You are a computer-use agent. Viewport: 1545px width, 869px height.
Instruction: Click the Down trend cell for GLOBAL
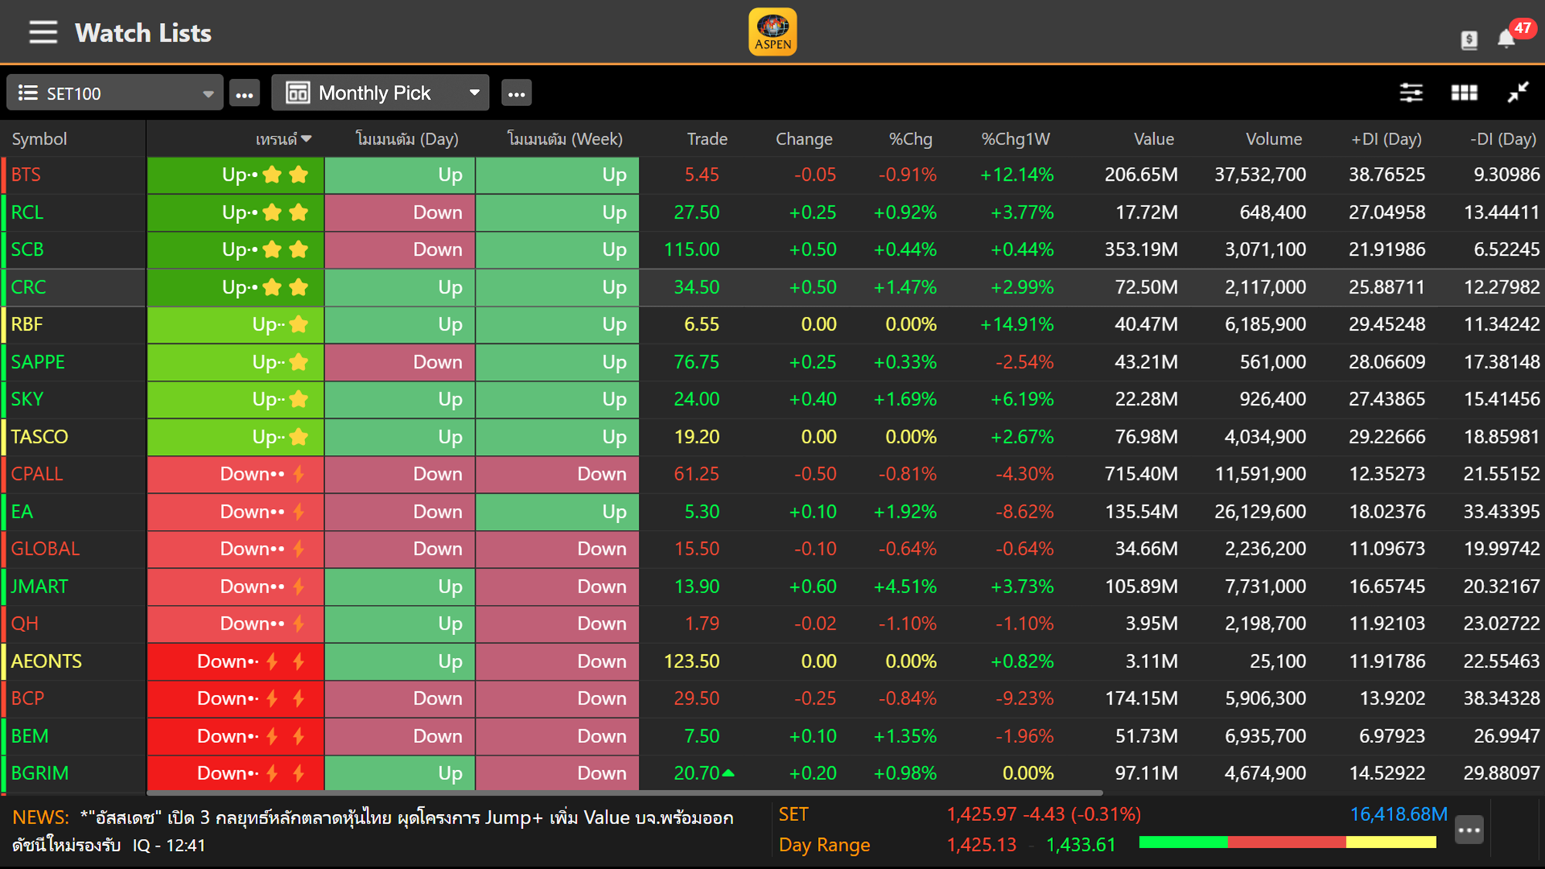tap(236, 549)
